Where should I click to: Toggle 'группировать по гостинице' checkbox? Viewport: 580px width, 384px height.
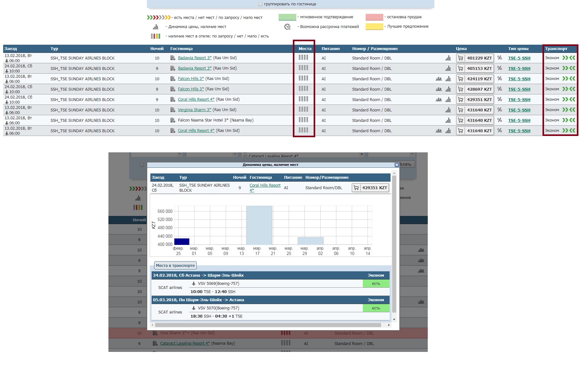260,4
